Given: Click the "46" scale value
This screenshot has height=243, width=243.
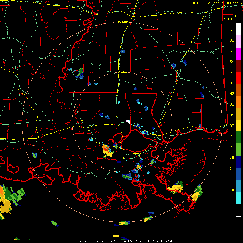Looking at the screenshot, I should point(232,83).
